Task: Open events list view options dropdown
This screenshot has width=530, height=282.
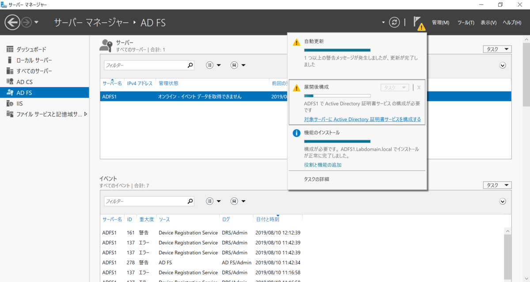Action: click(x=214, y=201)
